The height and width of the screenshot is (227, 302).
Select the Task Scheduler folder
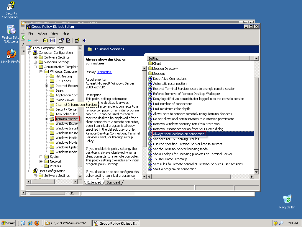point(66,114)
